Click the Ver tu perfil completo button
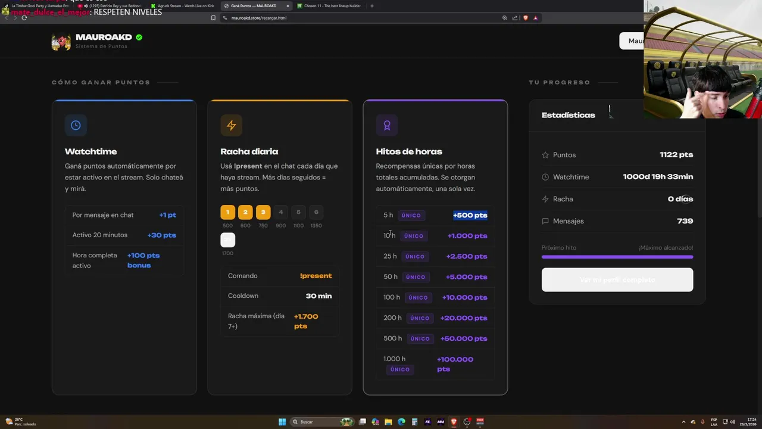The height and width of the screenshot is (429, 762). tap(617, 280)
